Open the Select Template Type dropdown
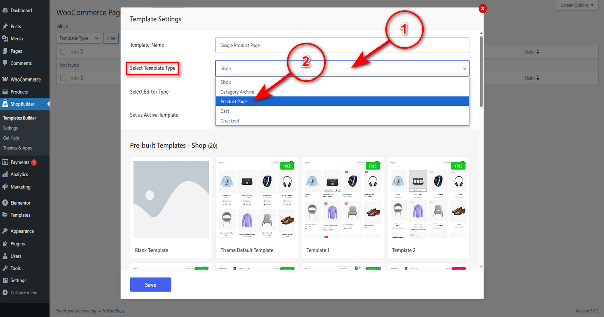Viewport: 604px width, 317px height. coord(342,68)
